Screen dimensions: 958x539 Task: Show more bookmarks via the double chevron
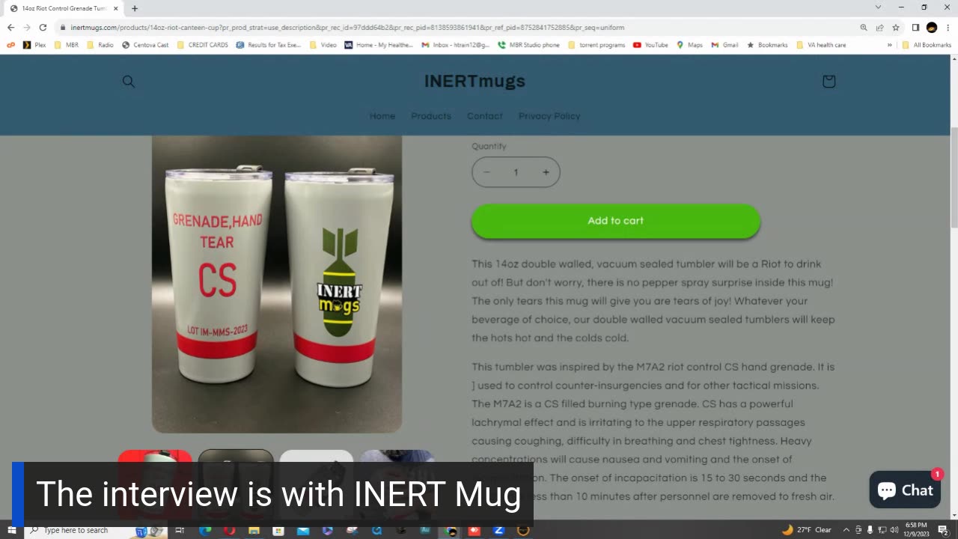point(890,45)
